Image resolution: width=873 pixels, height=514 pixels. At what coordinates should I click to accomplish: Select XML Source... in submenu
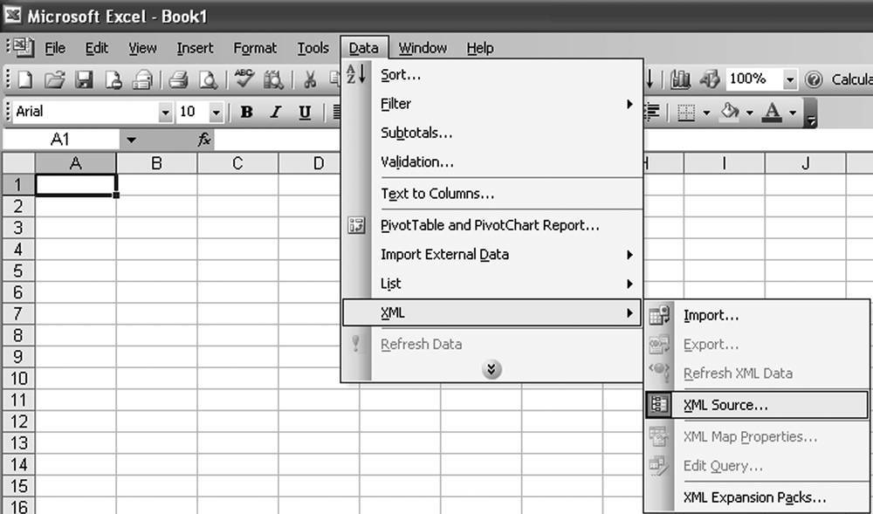pyautogui.click(x=757, y=405)
